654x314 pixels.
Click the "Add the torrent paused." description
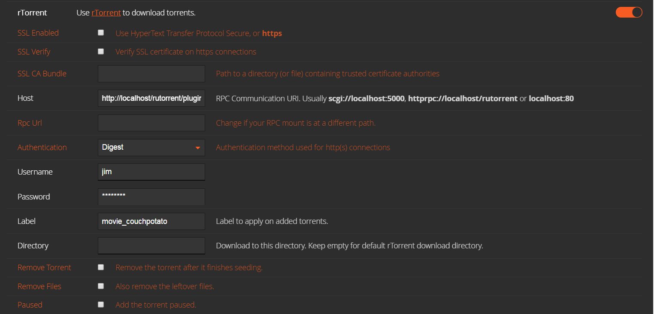click(x=156, y=305)
